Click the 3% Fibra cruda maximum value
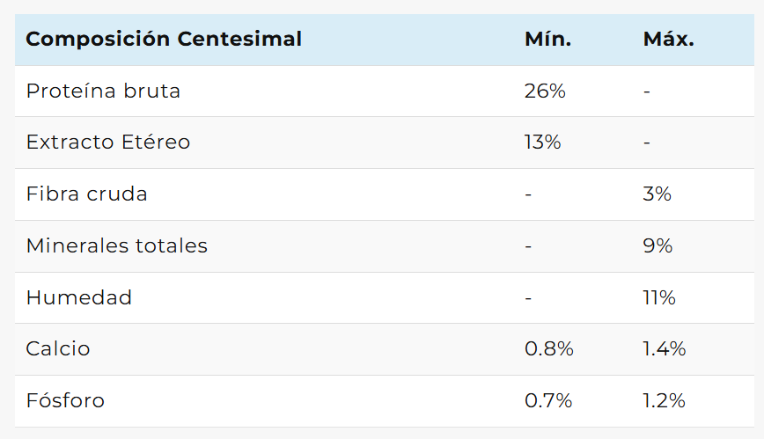 tap(657, 194)
